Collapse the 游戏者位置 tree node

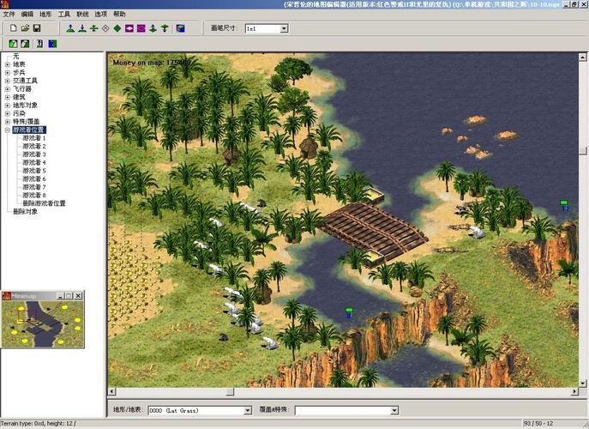8,130
